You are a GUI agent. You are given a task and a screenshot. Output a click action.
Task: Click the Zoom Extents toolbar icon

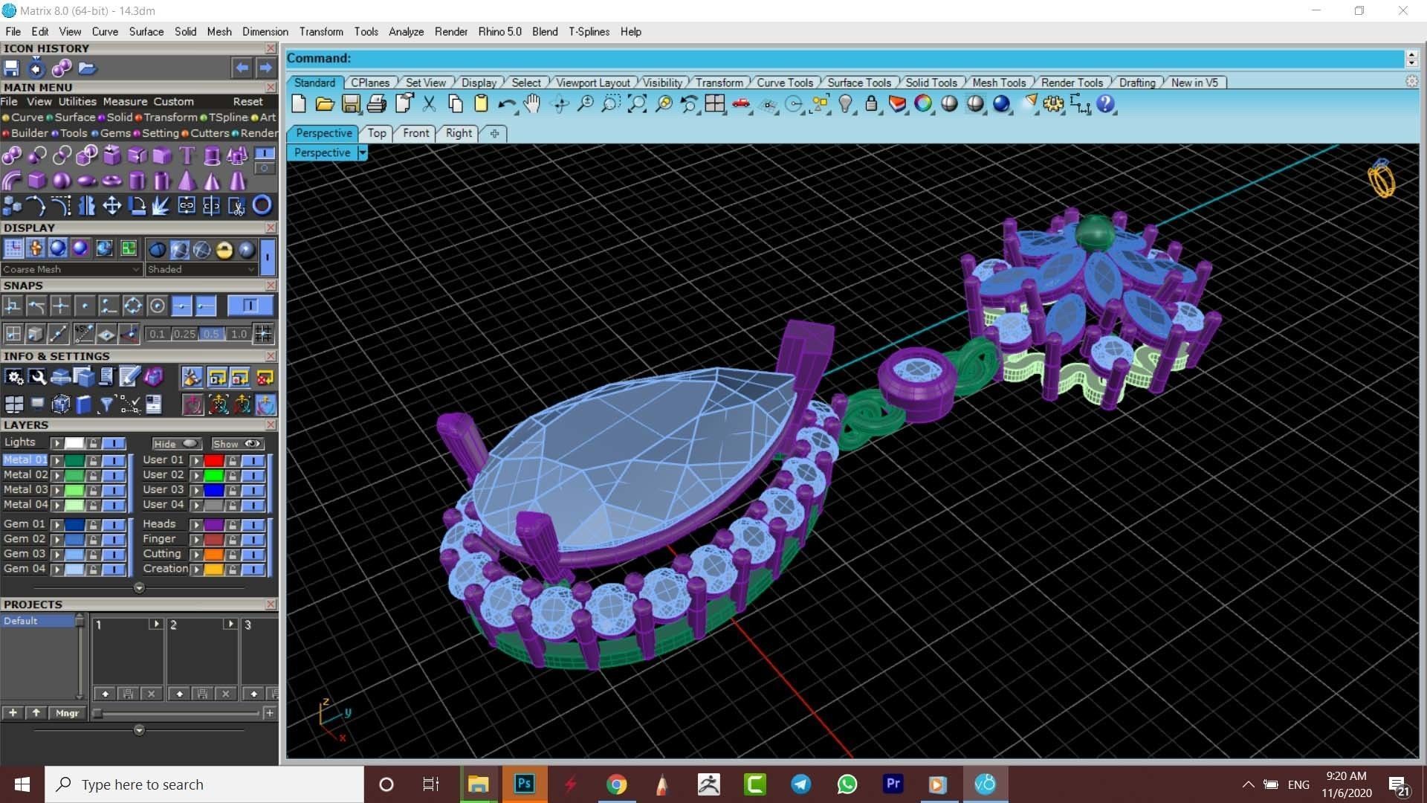[637, 104]
